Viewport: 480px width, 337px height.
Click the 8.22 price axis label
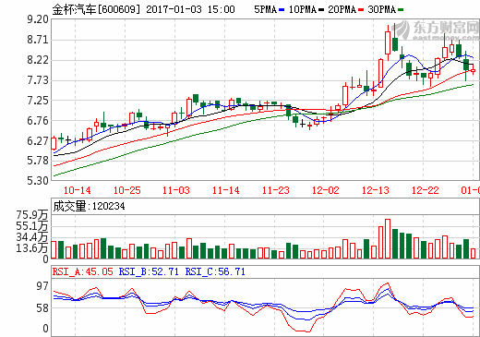pyautogui.click(x=38, y=60)
